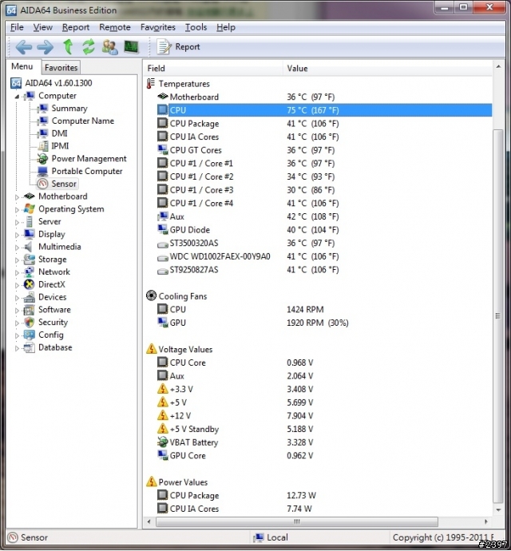511x551 pixels.
Task: Click the 12.73 W CPU Package value
Action: [301, 495]
